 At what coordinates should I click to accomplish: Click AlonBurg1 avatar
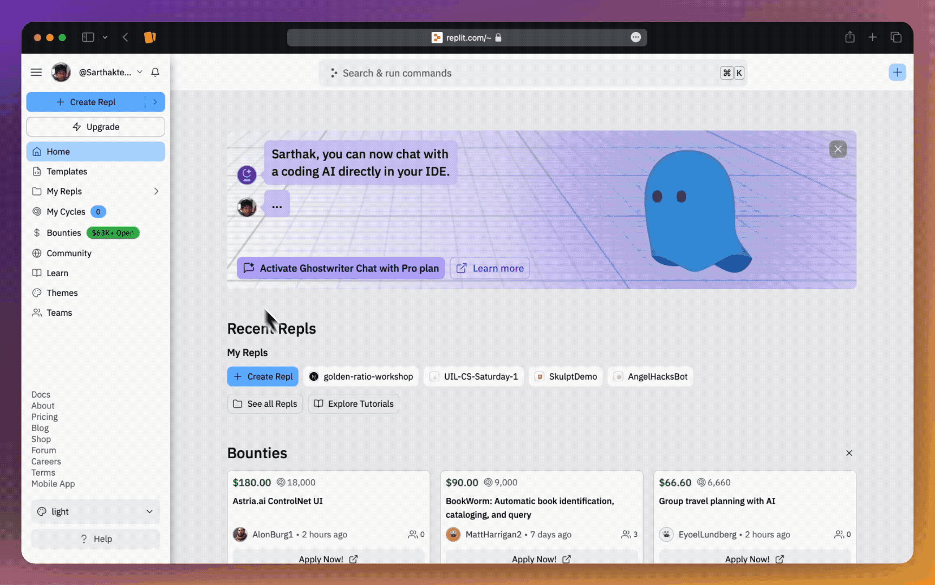pos(240,535)
